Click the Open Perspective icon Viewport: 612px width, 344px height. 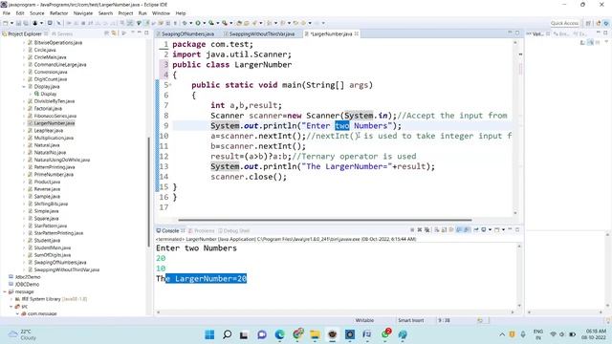click(x=588, y=23)
